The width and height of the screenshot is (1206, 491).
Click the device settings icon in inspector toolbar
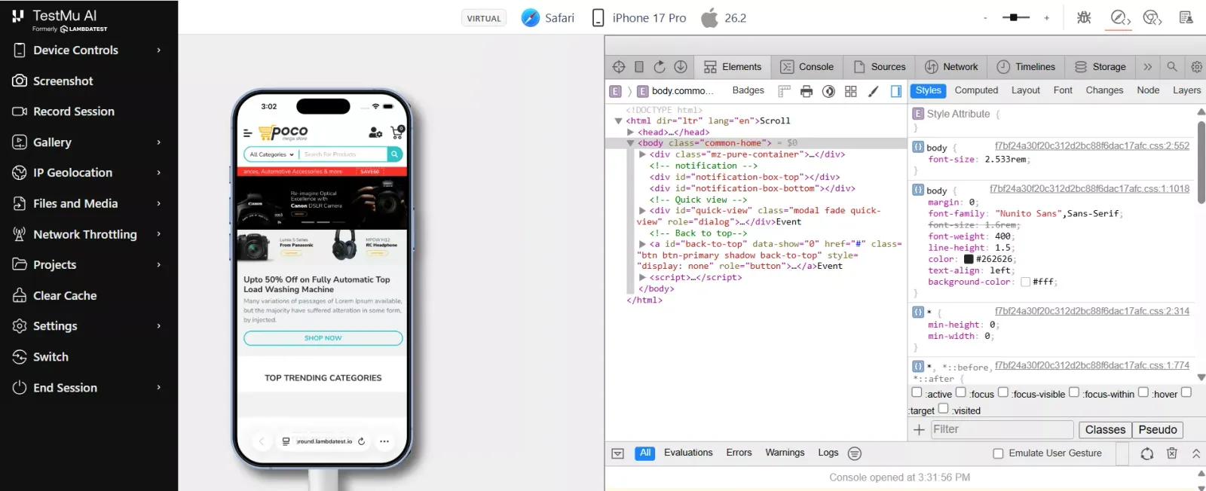(x=639, y=67)
